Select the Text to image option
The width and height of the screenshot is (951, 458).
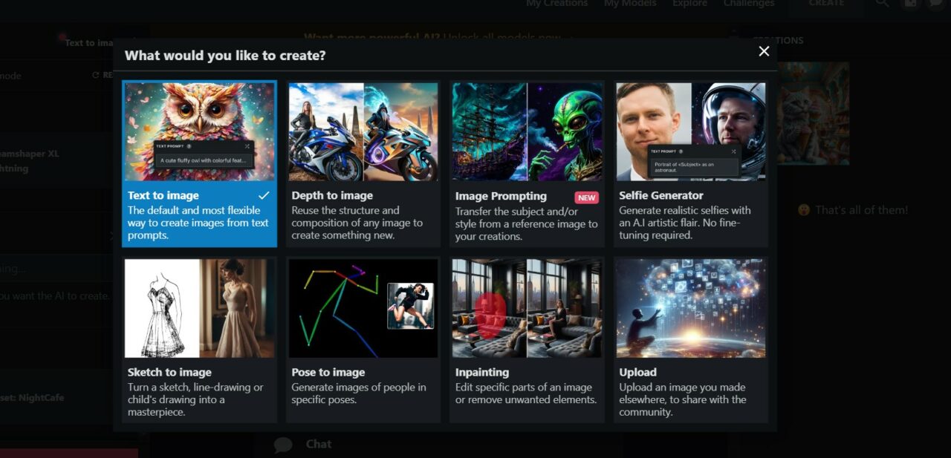click(199, 163)
